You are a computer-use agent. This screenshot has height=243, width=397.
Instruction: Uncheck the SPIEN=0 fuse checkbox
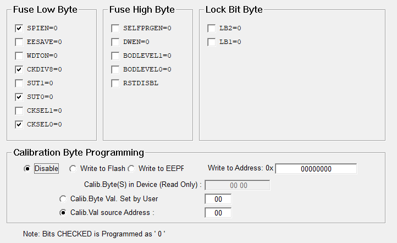pyautogui.click(x=19, y=28)
